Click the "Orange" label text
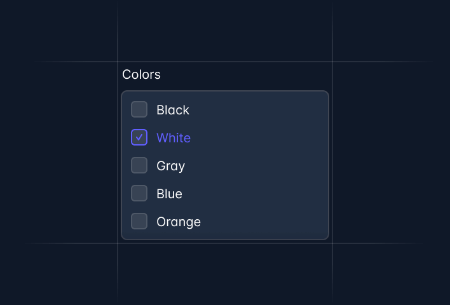The height and width of the screenshot is (305, 450). coord(179,222)
